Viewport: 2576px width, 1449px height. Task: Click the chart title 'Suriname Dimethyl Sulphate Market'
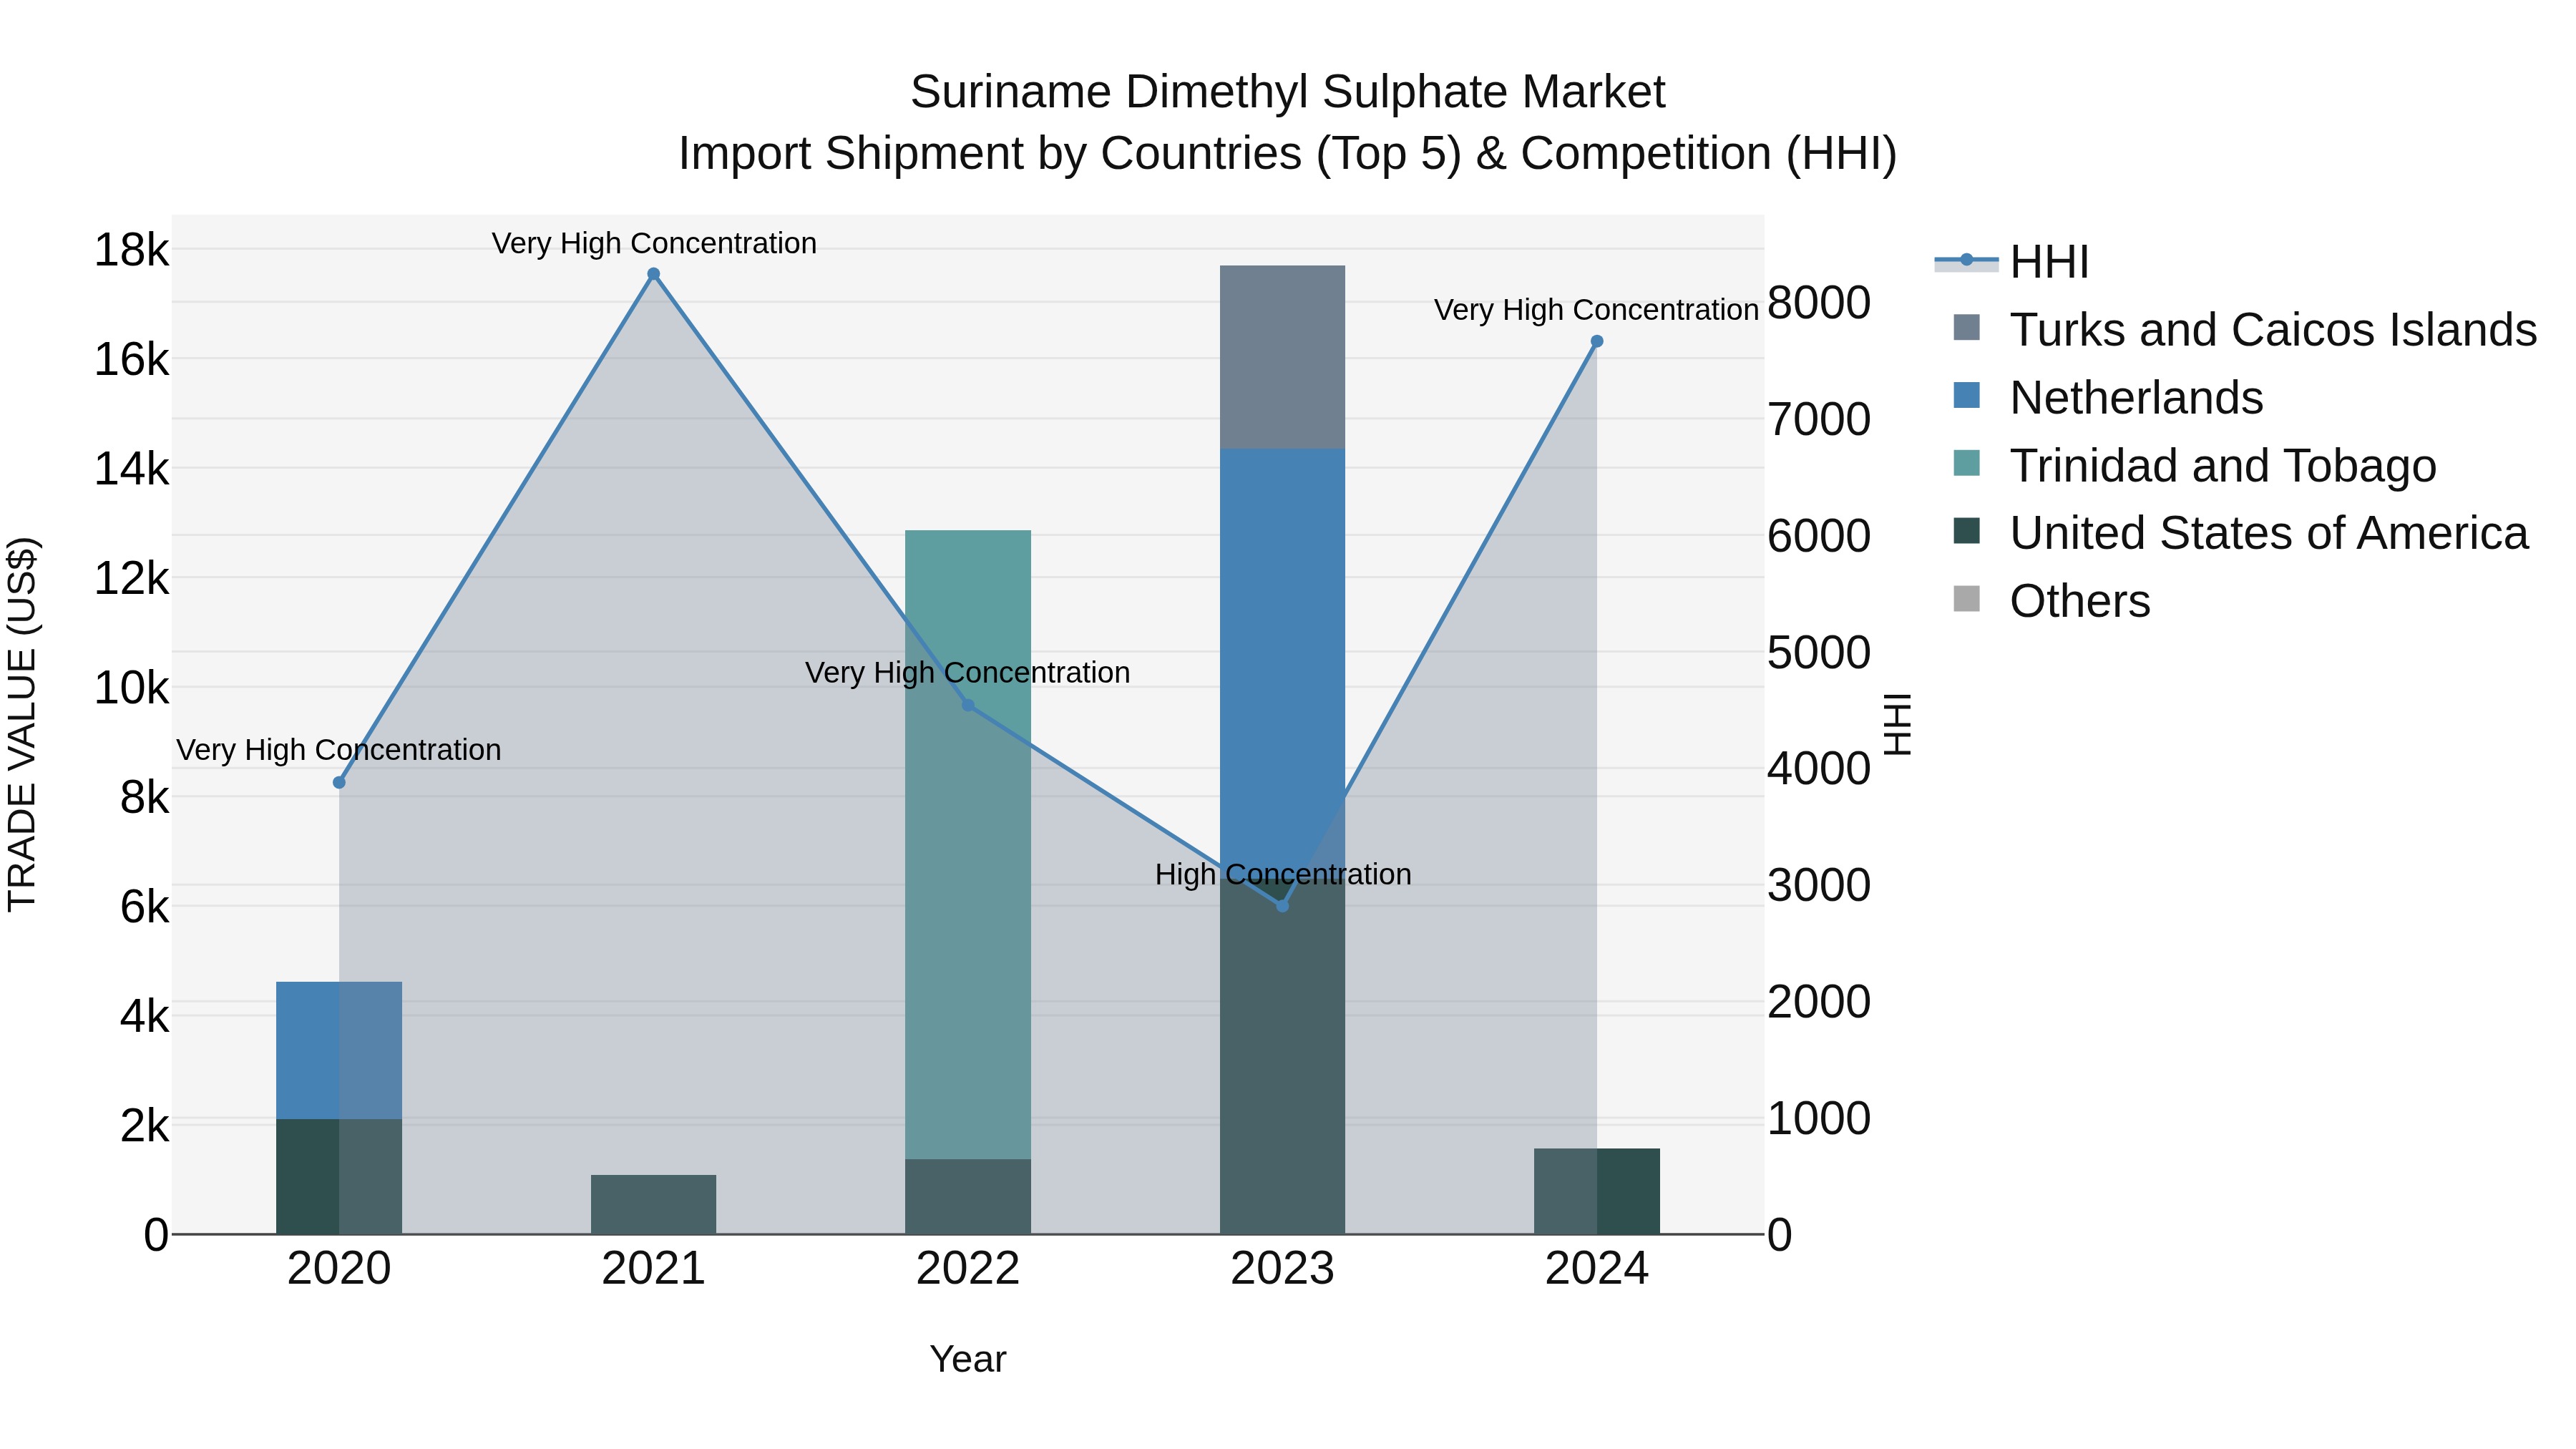1288,92
